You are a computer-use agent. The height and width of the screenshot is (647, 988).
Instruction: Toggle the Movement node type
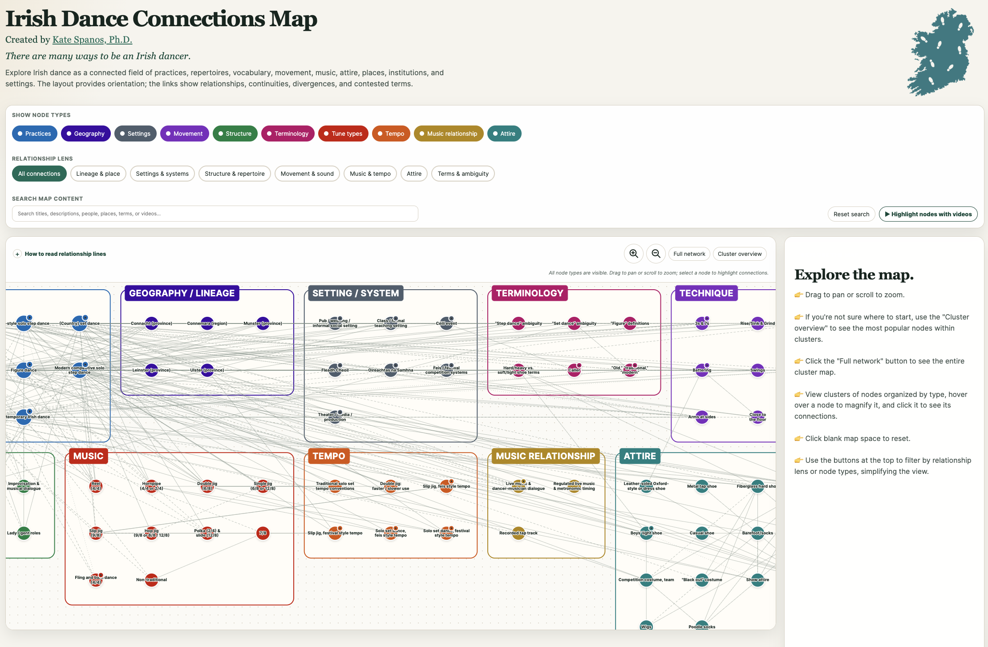tap(185, 133)
